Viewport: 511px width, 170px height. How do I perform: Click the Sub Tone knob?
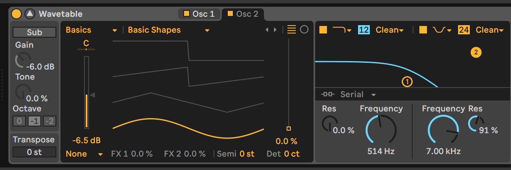coord(22,91)
